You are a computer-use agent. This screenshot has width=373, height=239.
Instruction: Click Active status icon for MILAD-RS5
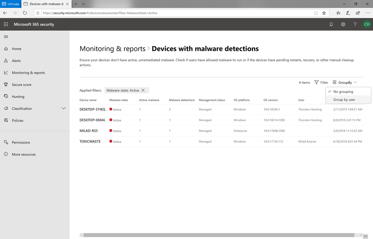tap(111, 131)
